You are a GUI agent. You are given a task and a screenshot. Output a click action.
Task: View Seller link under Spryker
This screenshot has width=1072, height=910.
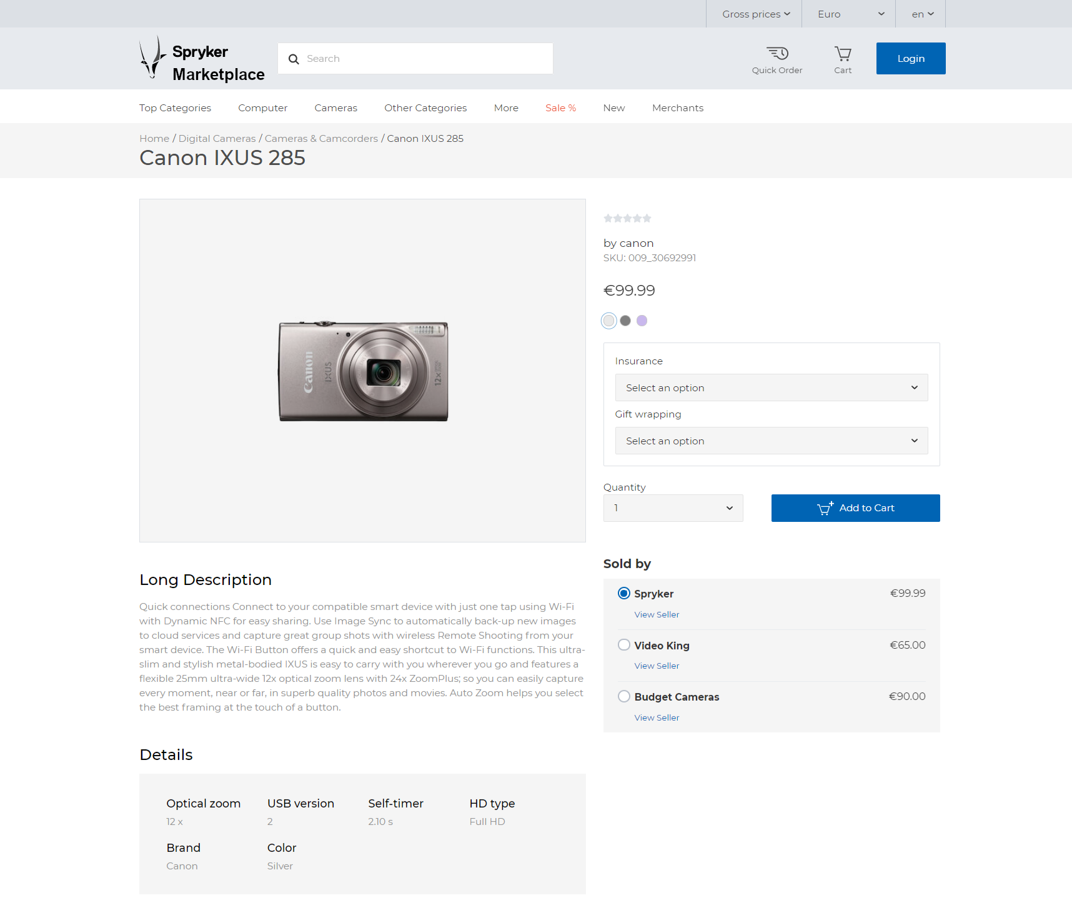pyautogui.click(x=657, y=614)
